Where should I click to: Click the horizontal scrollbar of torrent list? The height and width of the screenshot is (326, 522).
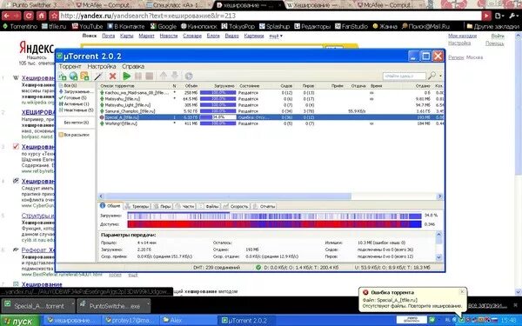click(x=228, y=196)
